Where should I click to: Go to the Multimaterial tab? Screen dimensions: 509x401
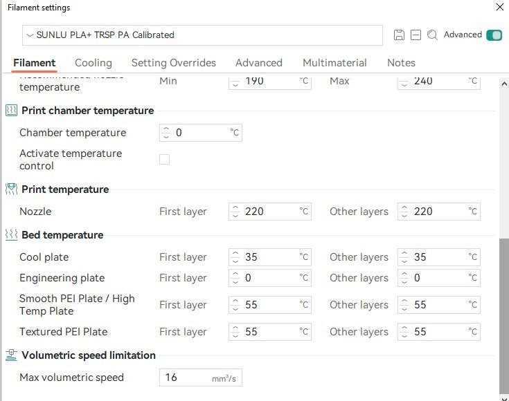tap(334, 63)
